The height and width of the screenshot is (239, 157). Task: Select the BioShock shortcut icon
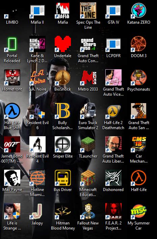(x=62, y=77)
